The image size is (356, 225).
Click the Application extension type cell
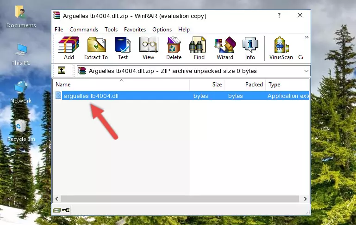tap(288, 96)
